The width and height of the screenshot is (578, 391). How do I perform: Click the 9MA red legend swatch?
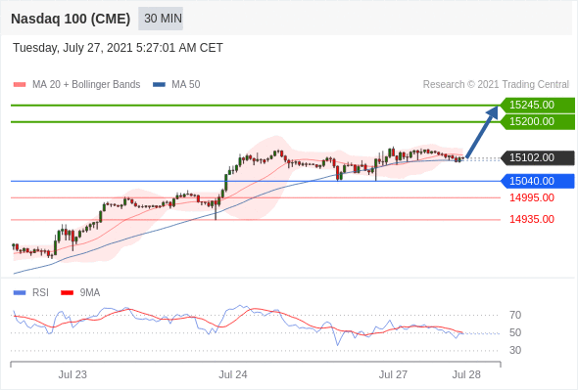[x=67, y=293]
